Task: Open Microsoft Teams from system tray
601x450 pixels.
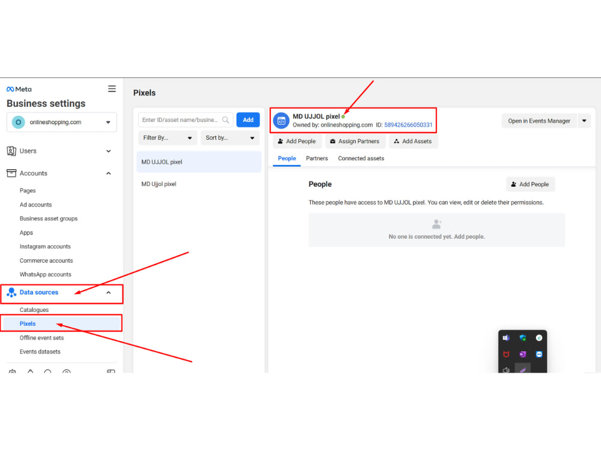Action: coord(506,338)
